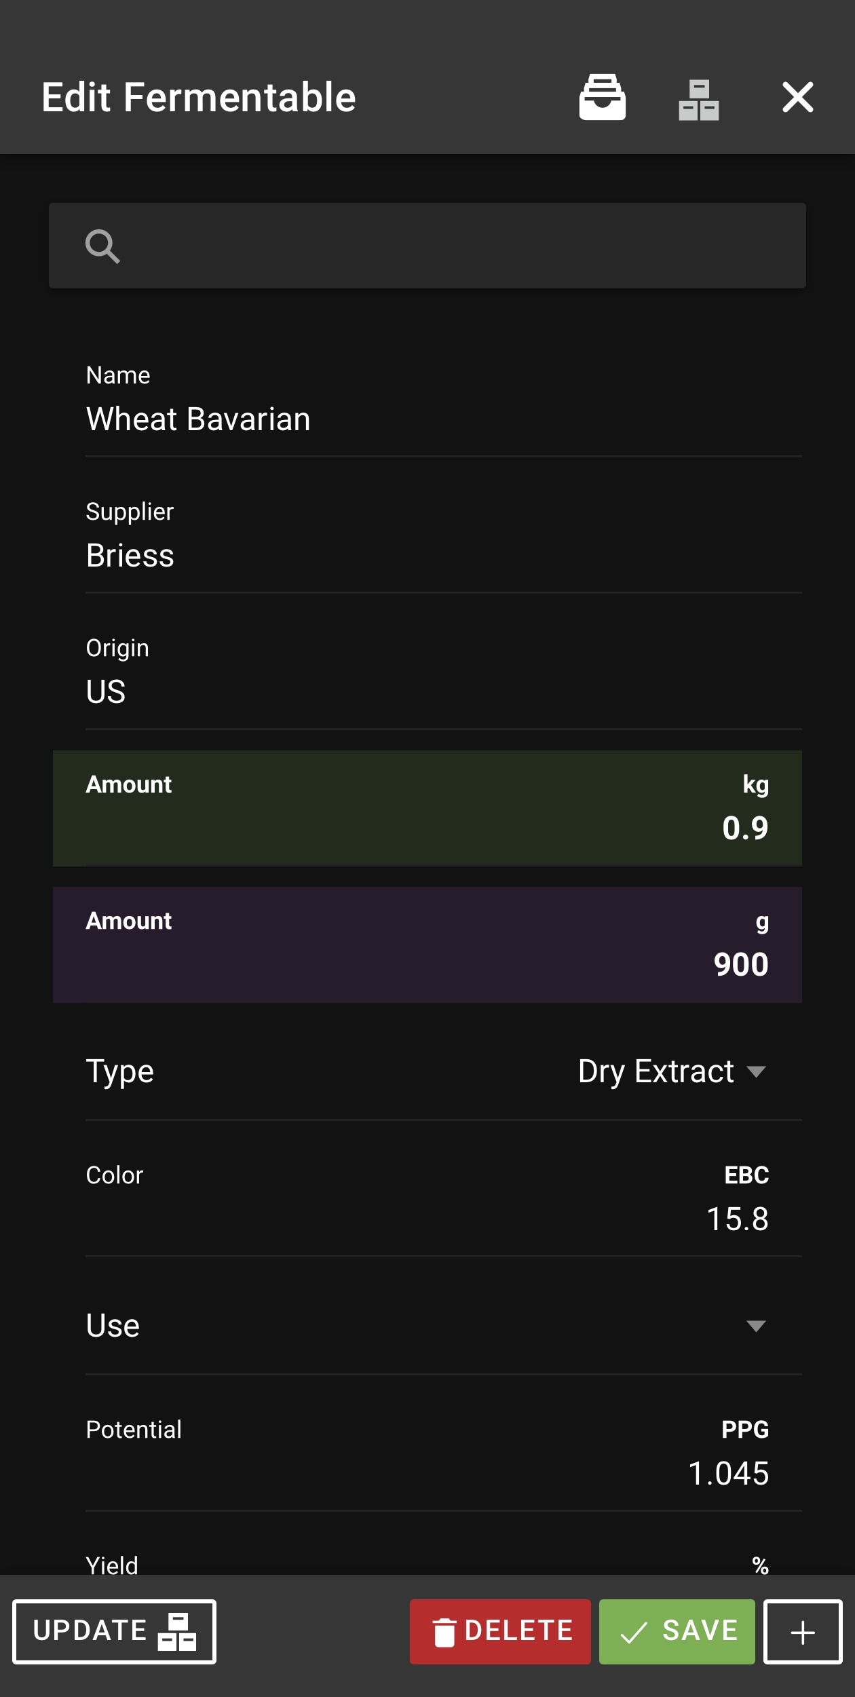Edit the Supplier field Briess
This screenshot has height=1697, width=855.
(x=444, y=540)
